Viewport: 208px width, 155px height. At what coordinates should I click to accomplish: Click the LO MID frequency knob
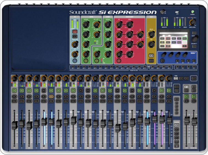click(x=129, y=44)
